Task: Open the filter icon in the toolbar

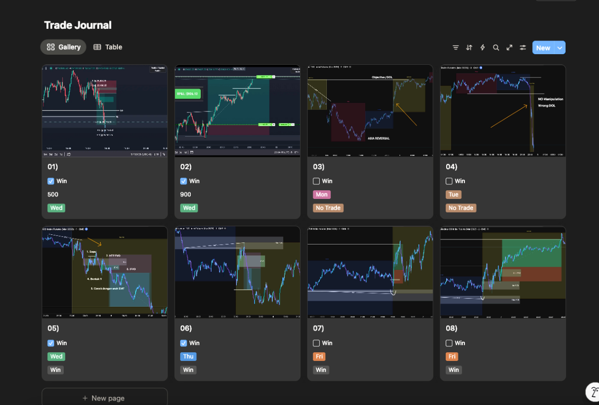Action: pyautogui.click(x=455, y=48)
